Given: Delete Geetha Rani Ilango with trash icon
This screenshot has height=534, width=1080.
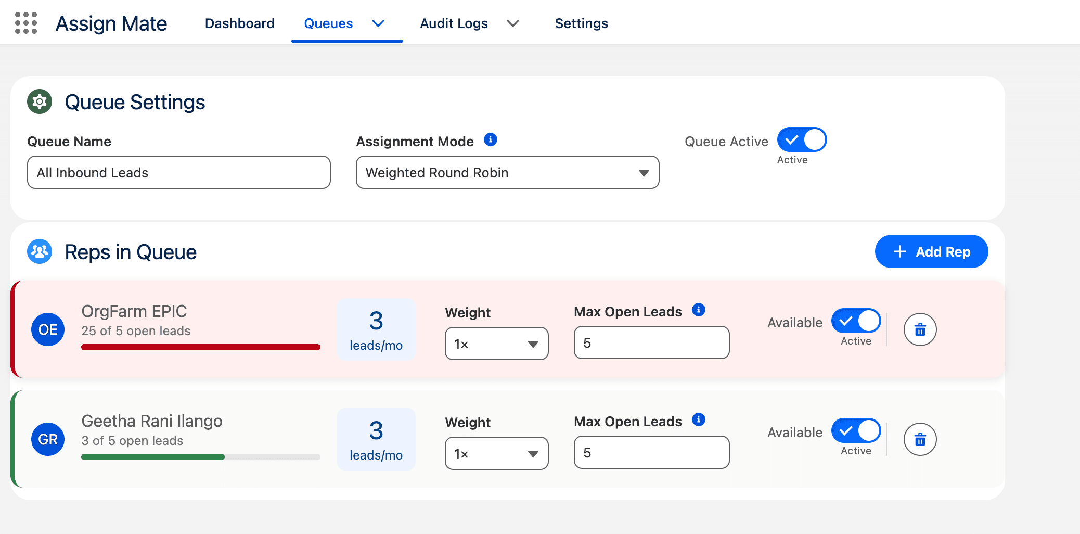Looking at the screenshot, I should 920,439.
